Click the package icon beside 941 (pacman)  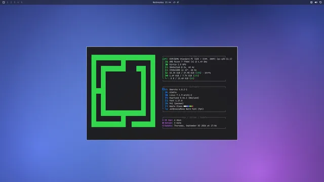[x=167, y=104]
